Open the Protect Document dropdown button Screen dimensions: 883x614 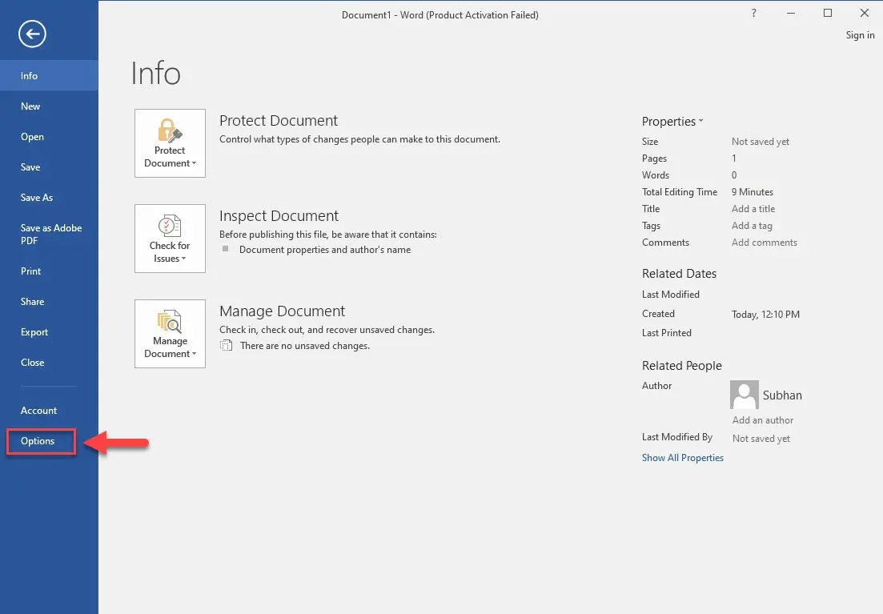click(x=170, y=143)
